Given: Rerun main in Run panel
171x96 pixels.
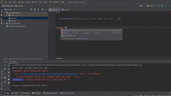Looking at the screenshot, I should click(x=5, y=65).
